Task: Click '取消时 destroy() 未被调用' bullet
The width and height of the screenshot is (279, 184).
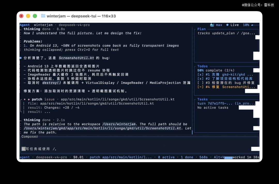Action: [109, 83]
